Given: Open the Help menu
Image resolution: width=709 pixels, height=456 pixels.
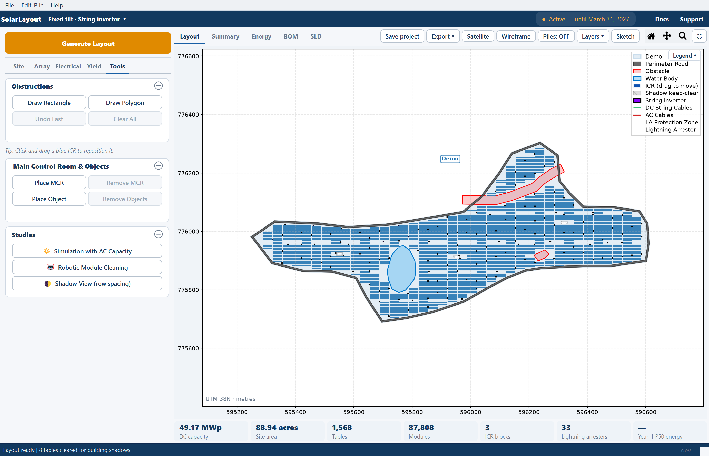Looking at the screenshot, I should [57, 5].
